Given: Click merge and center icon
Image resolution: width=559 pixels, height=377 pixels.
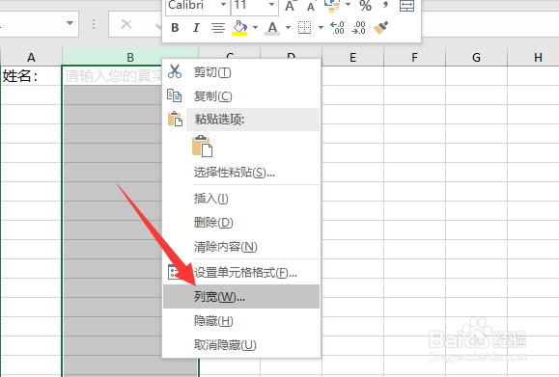Looking at the screenshot, I should pyautogui.click(x=406, y=6).
